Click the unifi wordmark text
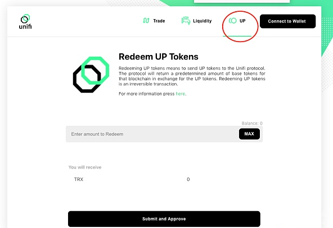Viewport: 333px width, 228px height. [x=25, y=26]
